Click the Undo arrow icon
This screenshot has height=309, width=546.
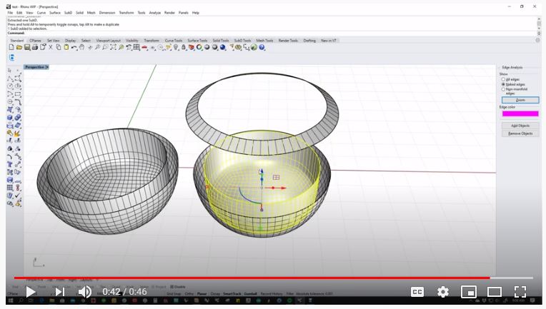[74, 47]
